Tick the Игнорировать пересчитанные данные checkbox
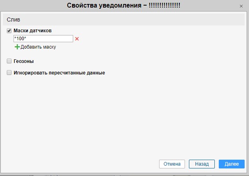Screen dimensions: 249x176 click(9, 73)
